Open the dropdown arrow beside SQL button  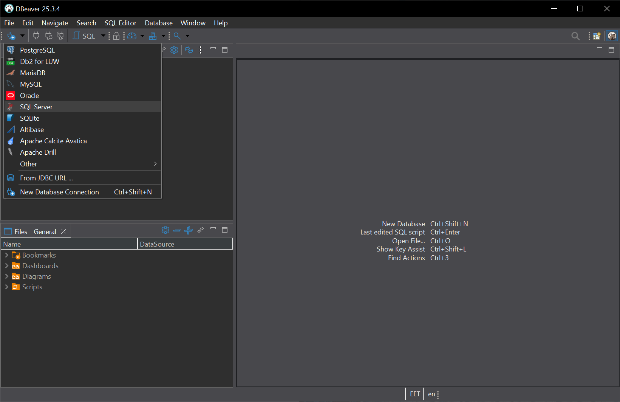tap(103, 36)
